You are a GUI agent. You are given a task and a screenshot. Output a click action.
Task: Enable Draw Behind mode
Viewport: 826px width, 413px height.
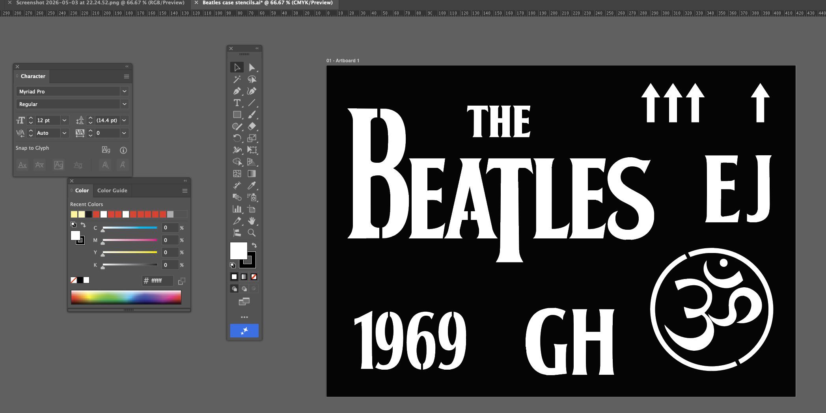pos(244,289)
